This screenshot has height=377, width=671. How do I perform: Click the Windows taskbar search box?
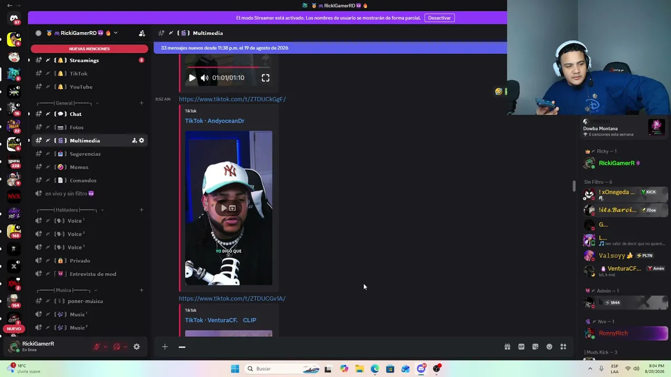pos(282,369)
